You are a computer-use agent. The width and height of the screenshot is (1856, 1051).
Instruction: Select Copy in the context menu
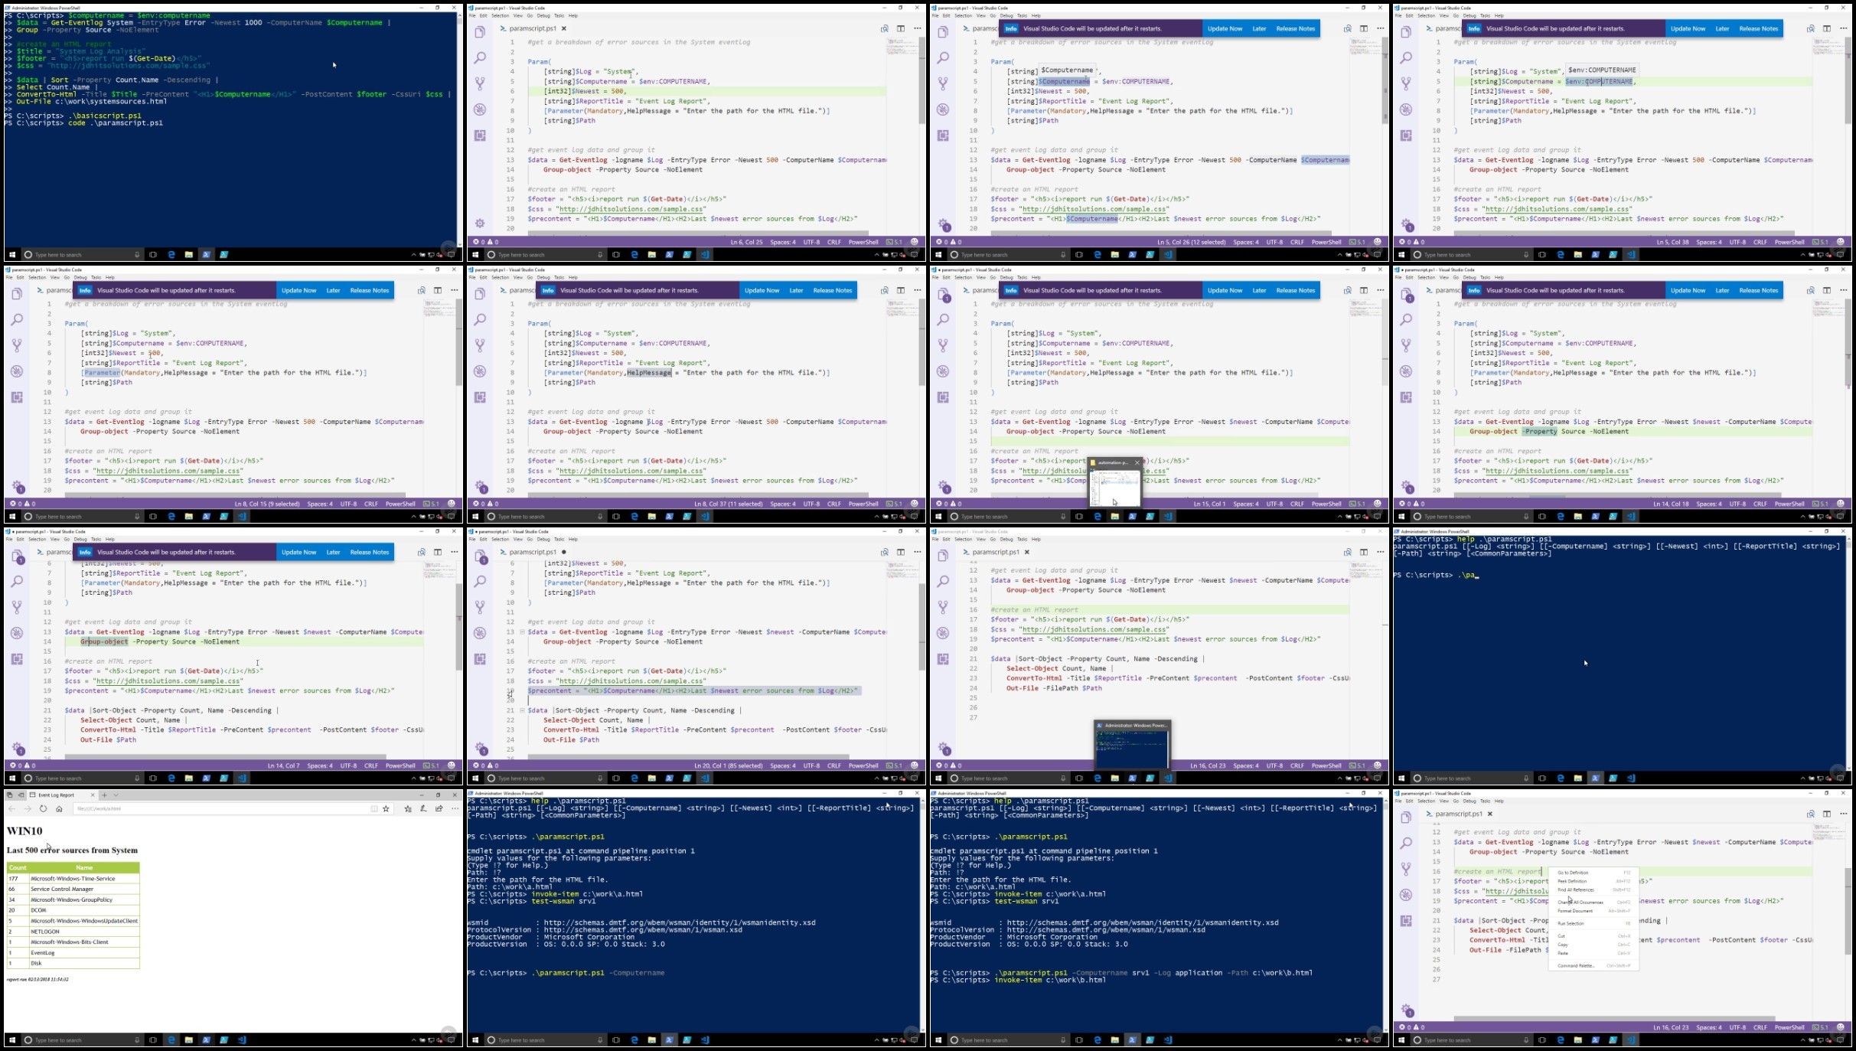coord(1593,945)
